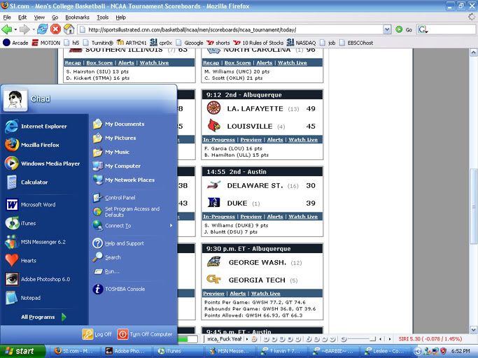Click Firefox Stop loading button

[x=55, y=29]
